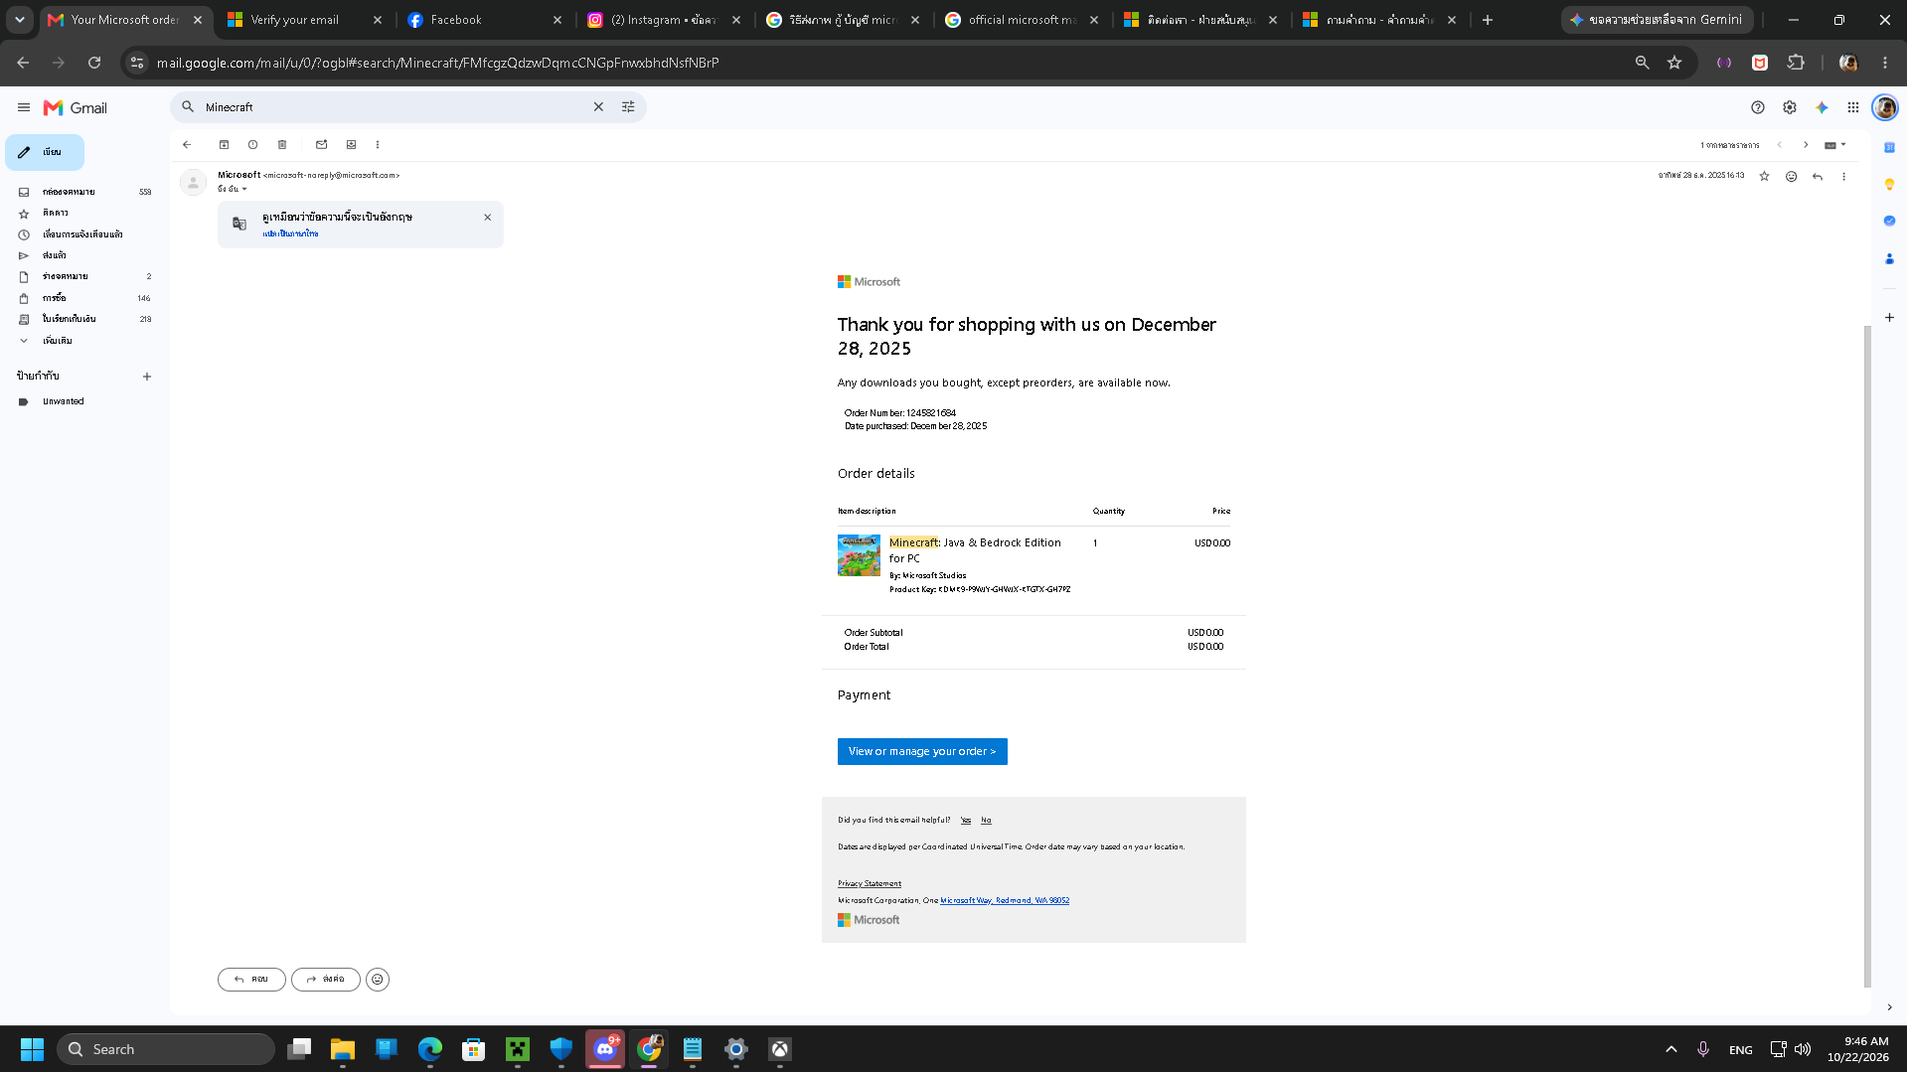Open Gmail settings gear icon
Viewport: 1907px width, 1072px height.
1790,107
